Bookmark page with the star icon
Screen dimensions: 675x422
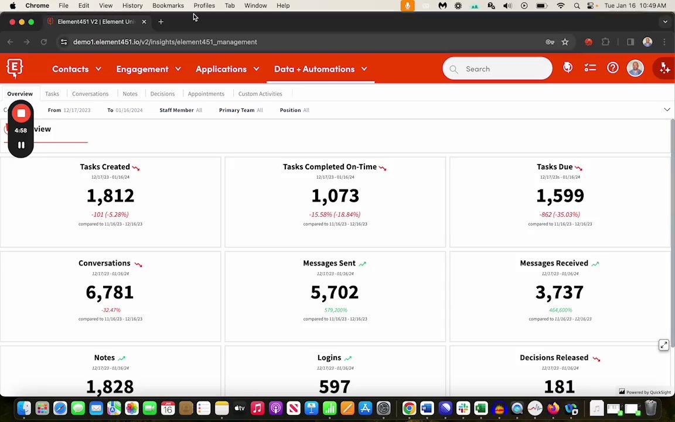[565, 42]
